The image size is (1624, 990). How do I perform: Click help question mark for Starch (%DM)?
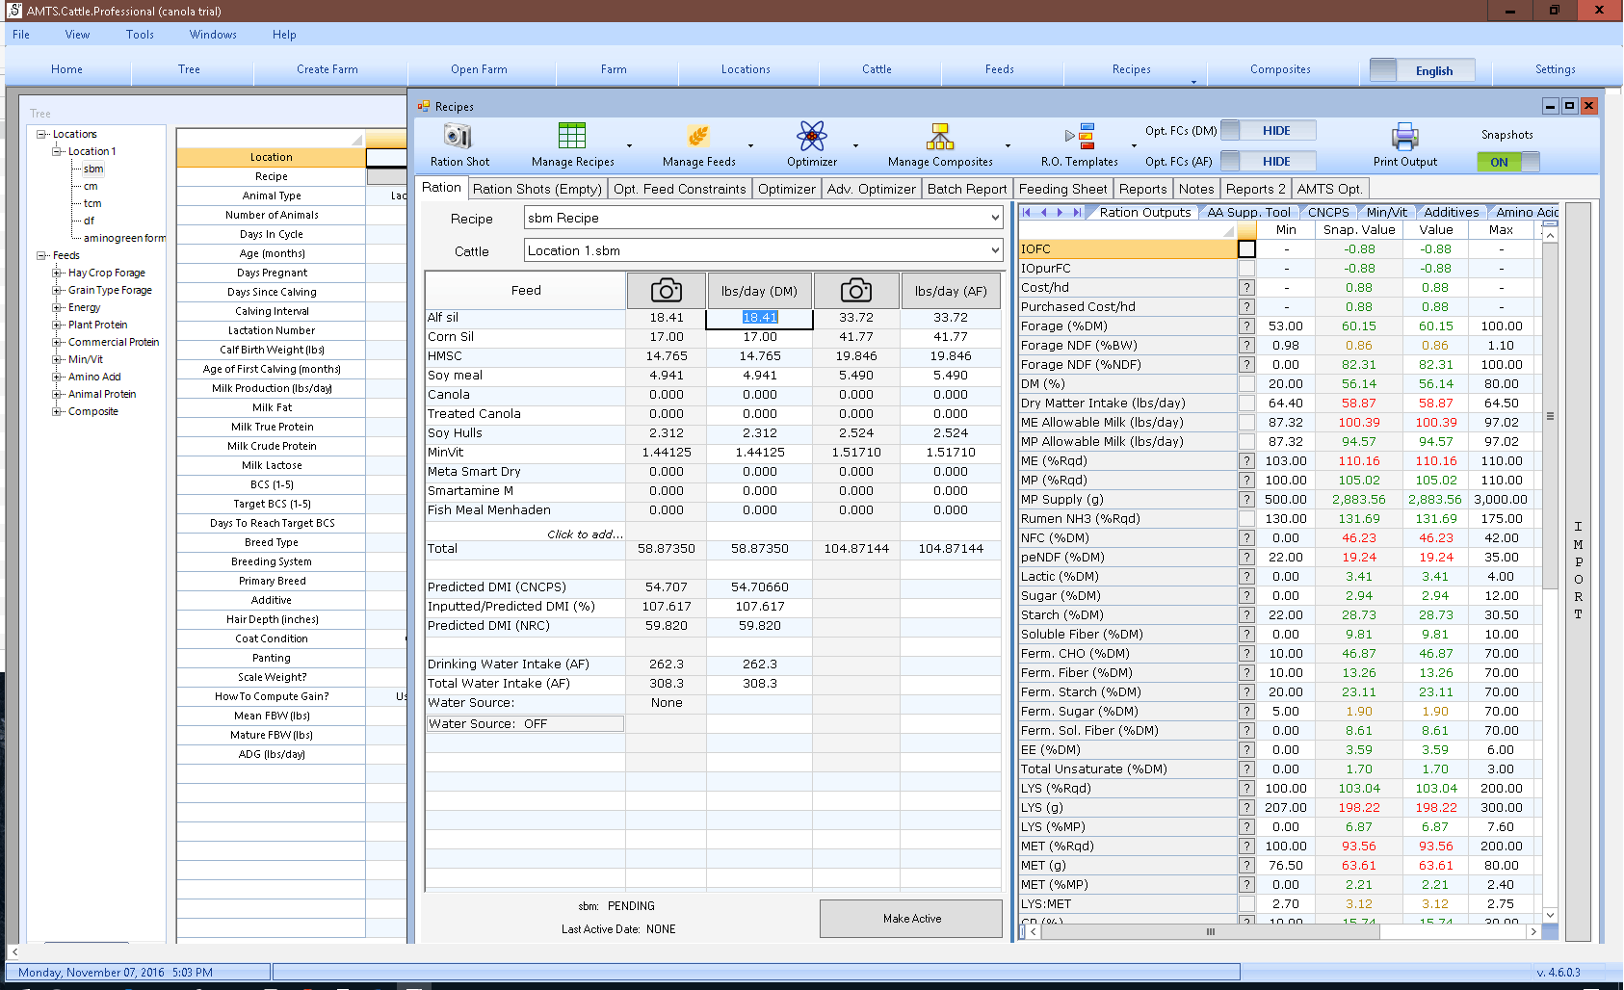(x=1246, y=615)
